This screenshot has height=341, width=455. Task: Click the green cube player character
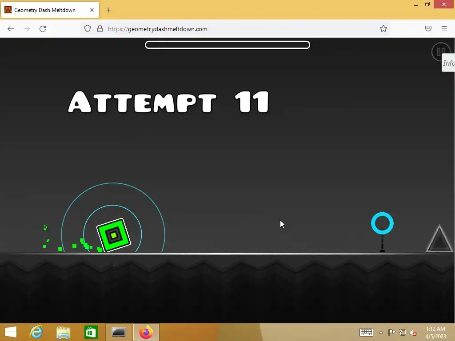click(x=114, y=235)
